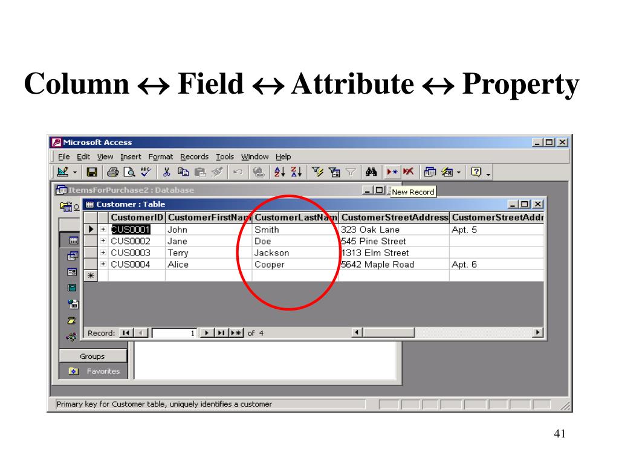Click the cell containing Jackson

[x=295, y=253]
